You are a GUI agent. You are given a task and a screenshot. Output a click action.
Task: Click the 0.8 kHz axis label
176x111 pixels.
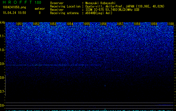click(x=2, y=78)
